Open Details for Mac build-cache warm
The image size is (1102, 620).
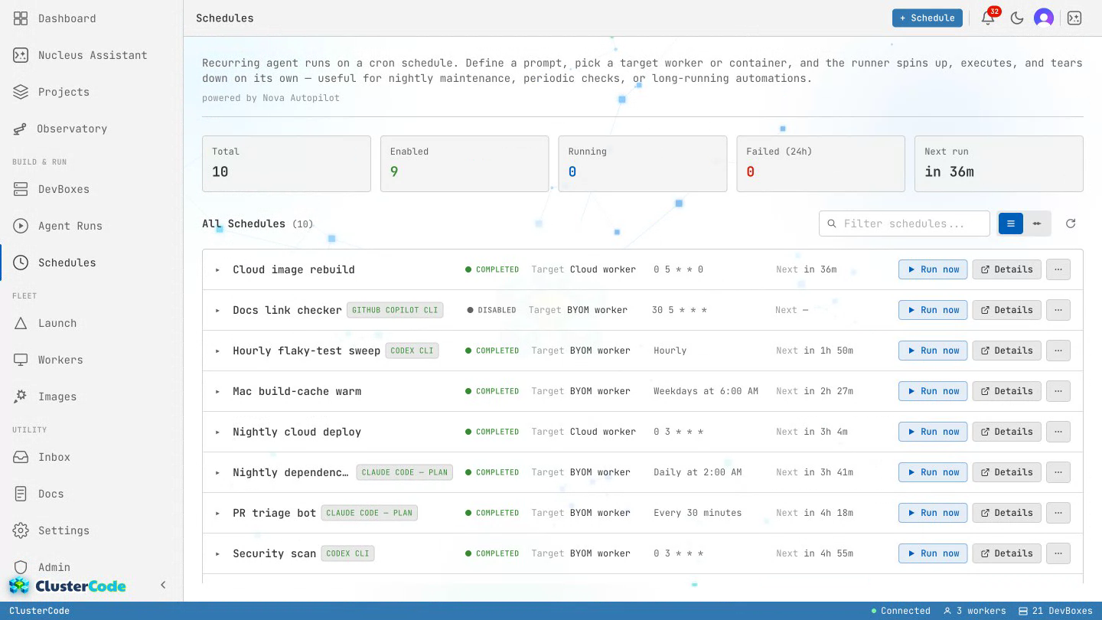click(x=1006, y=391)
